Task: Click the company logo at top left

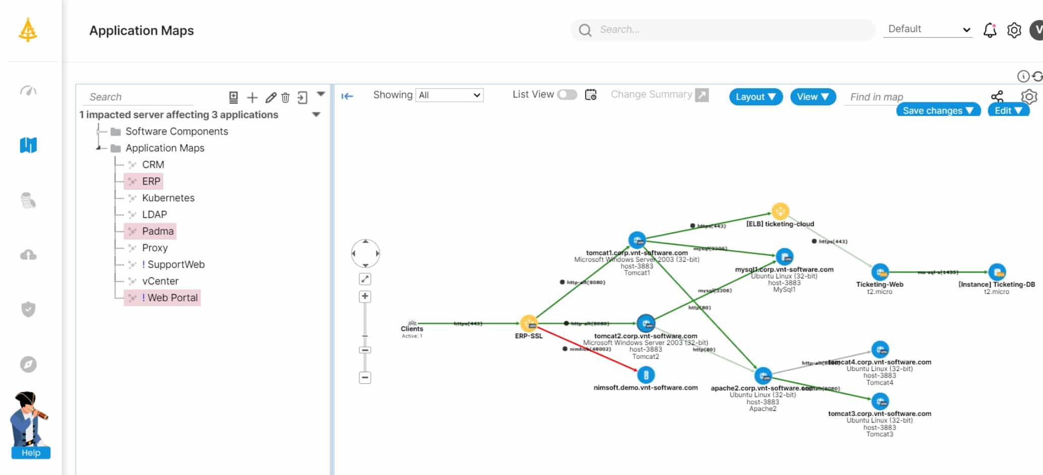Action: 28,30
